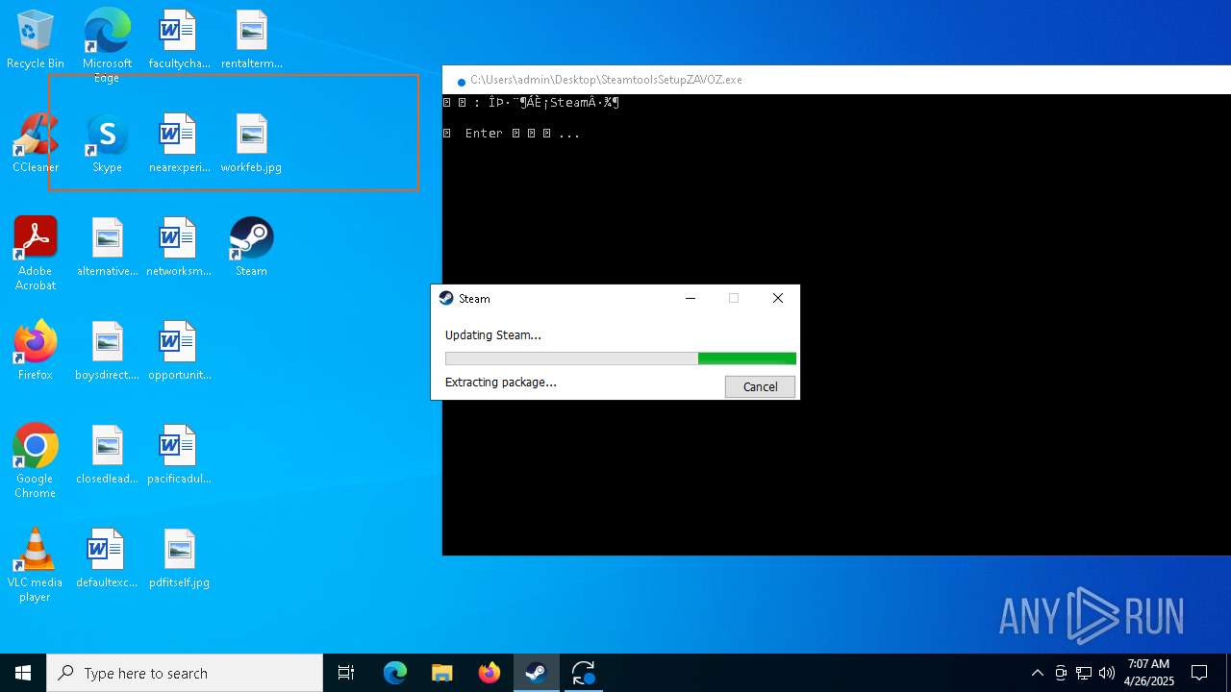Click the Steam logo in the dialog title

446,298
